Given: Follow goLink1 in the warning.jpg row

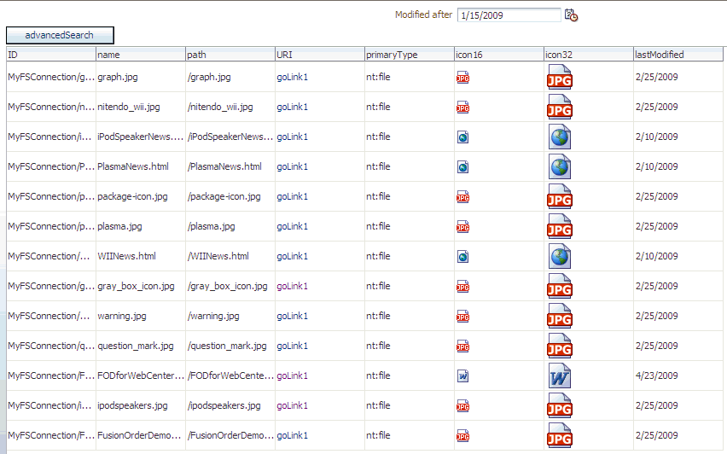Looking at the screenshot, I should 292,316.
